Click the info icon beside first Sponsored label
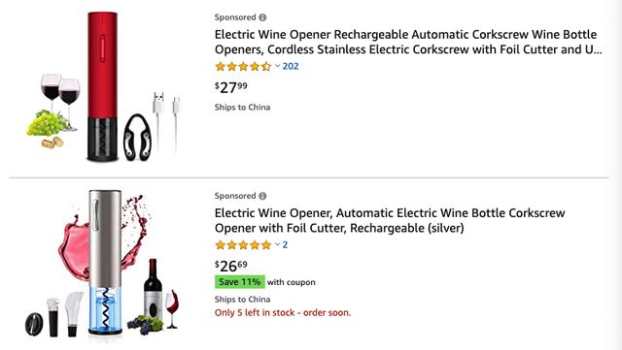This screenshot has width=622, height=350. (x=262, y=17)
